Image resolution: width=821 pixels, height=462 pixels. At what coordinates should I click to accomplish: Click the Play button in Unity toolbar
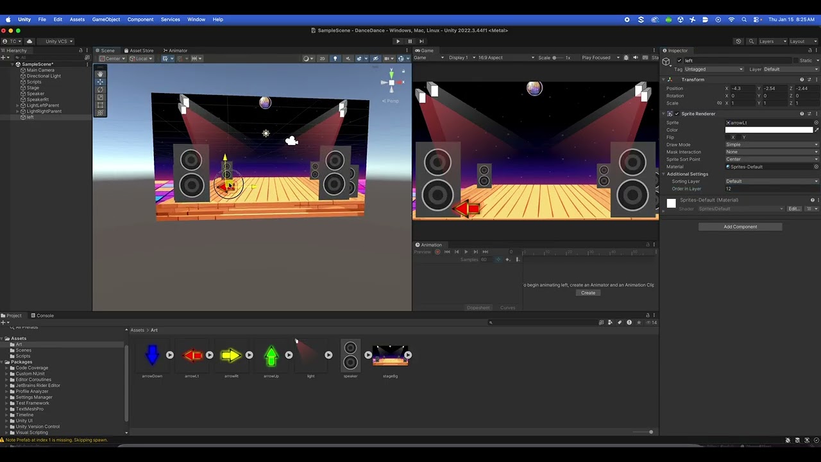[x=398, y=41]
